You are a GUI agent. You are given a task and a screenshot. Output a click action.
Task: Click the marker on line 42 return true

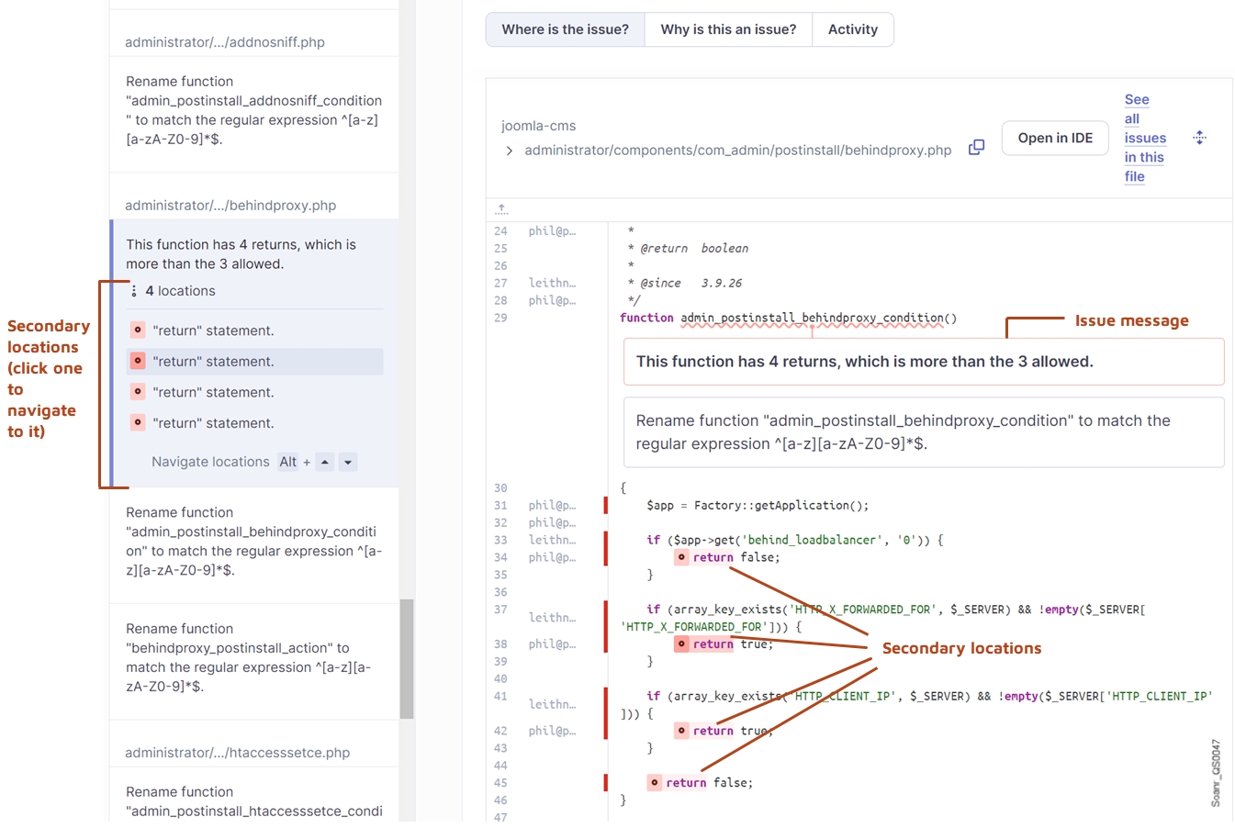pyautogui.click(x=681, y=731)
